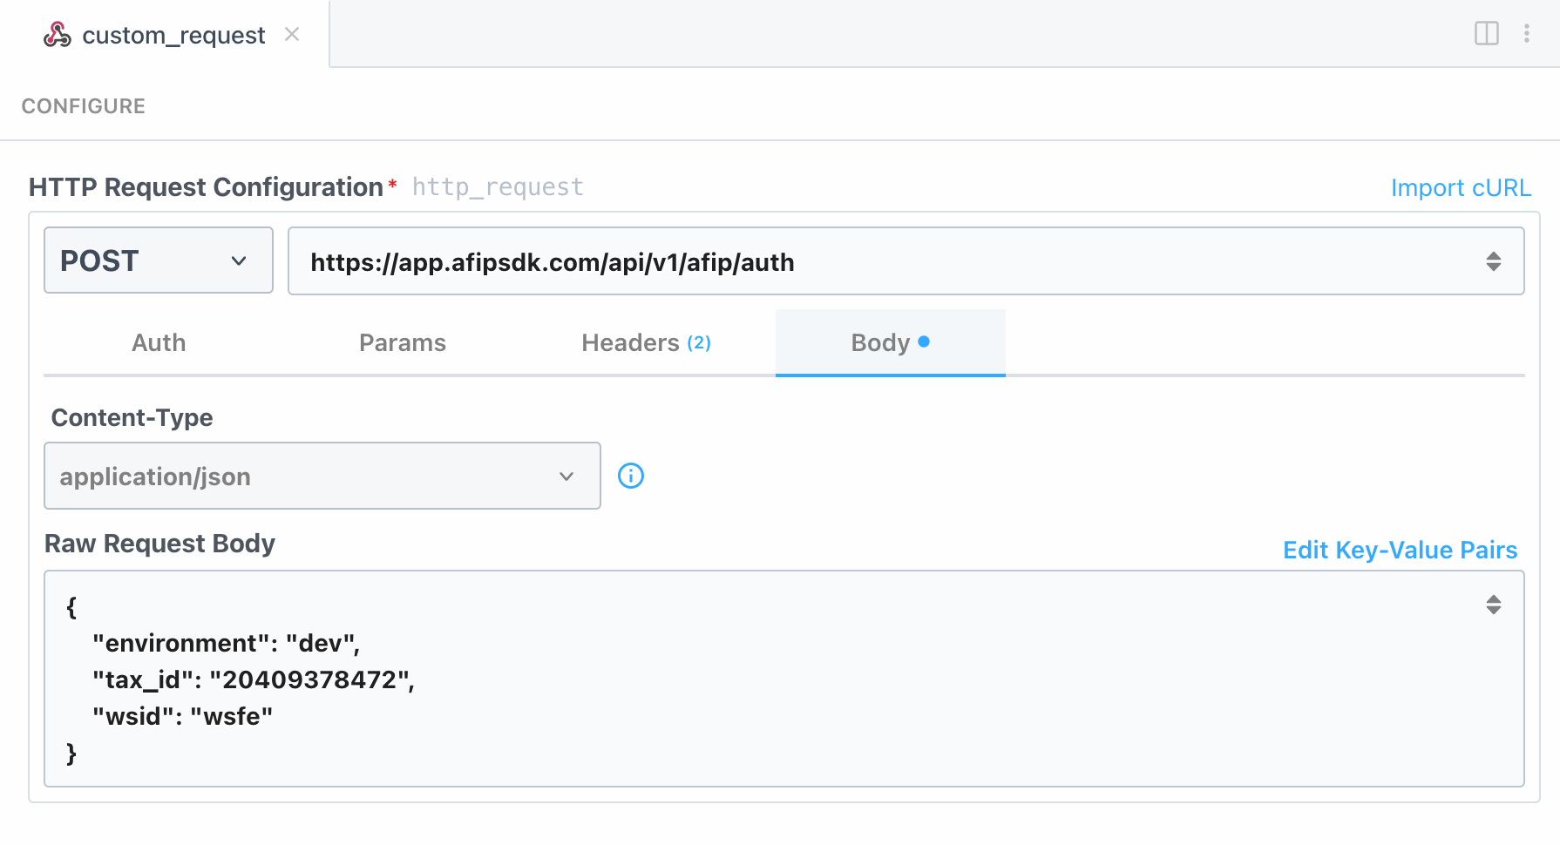Click the up-down arrows in Raw Request Body

[x=1493, y=605]
